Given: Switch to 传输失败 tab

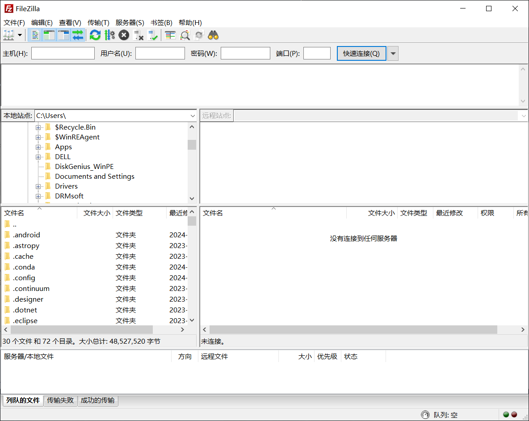Looking at the screenshot, I should point(60,400).
